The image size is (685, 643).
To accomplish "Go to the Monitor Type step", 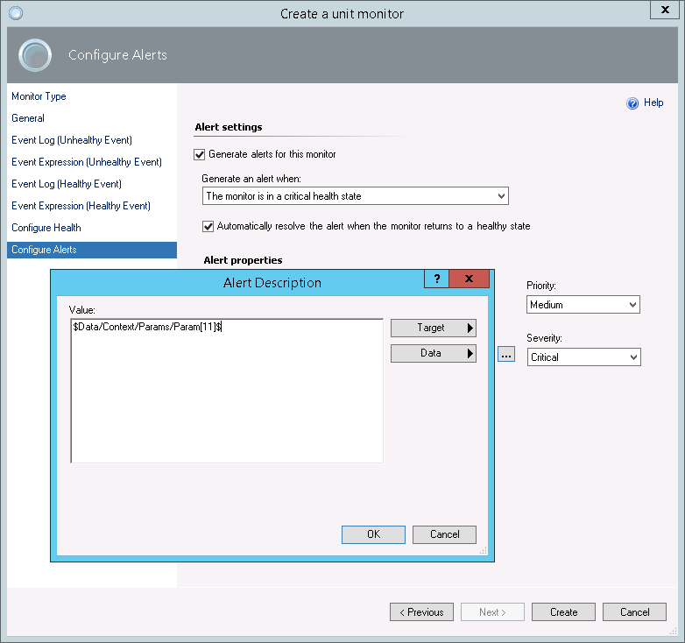I will 39,96.
